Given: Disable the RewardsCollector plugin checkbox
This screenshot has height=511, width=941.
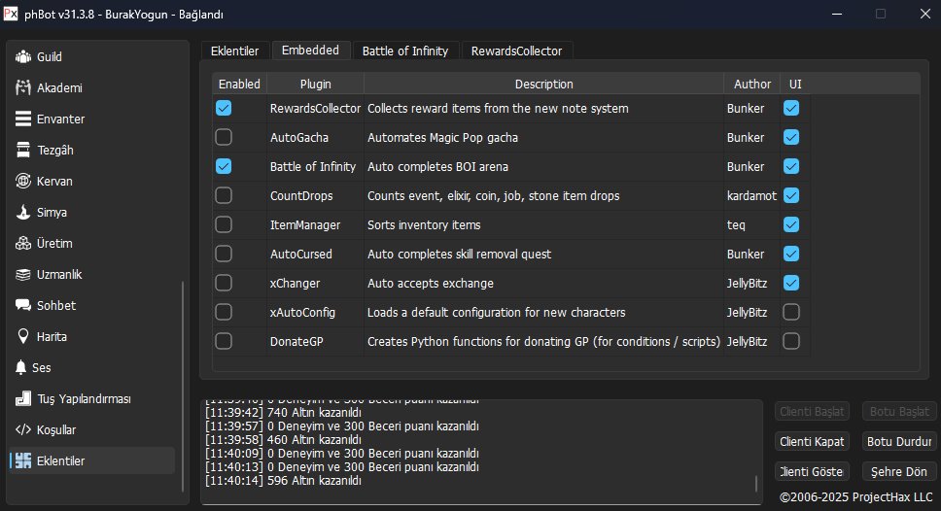Looking at the screenshot, I should (224, 108).
